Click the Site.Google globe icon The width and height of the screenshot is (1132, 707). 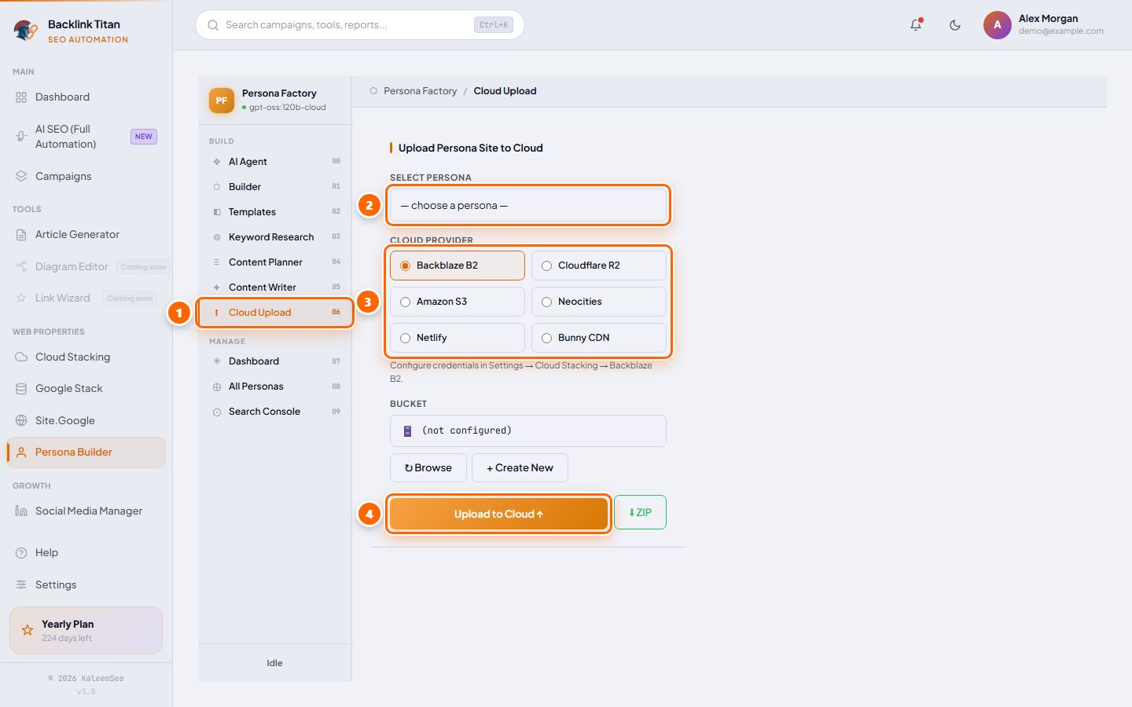pyautogui.click(x=21, y=420)
